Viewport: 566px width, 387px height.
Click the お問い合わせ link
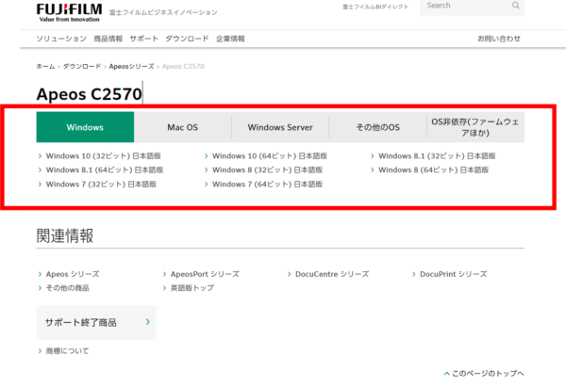coord(499,39)
